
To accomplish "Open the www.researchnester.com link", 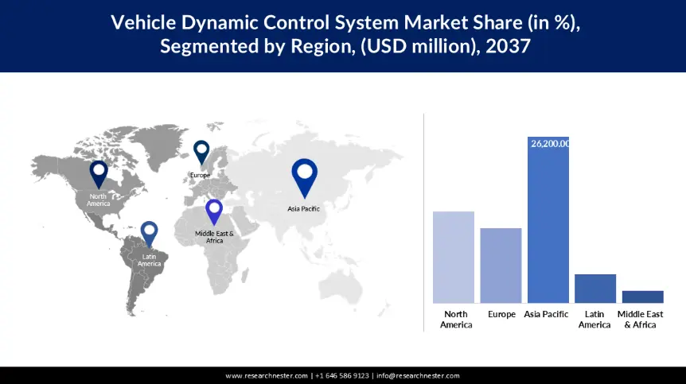I will (x=267, y=376).
